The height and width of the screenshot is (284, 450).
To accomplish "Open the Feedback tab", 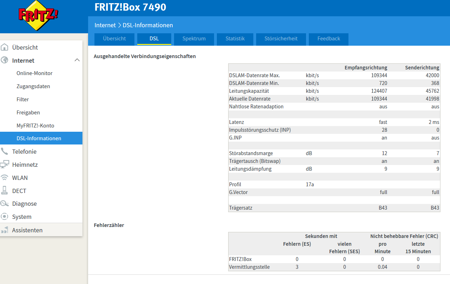I will 329,39.
